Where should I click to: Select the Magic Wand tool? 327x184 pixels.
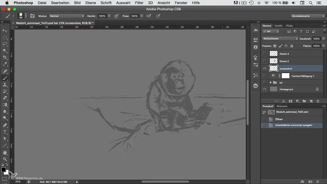coord(5,51)
